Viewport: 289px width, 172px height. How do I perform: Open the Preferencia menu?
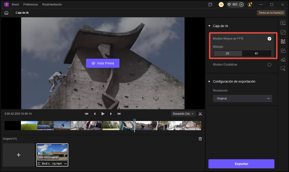click(x=30, y=4)
